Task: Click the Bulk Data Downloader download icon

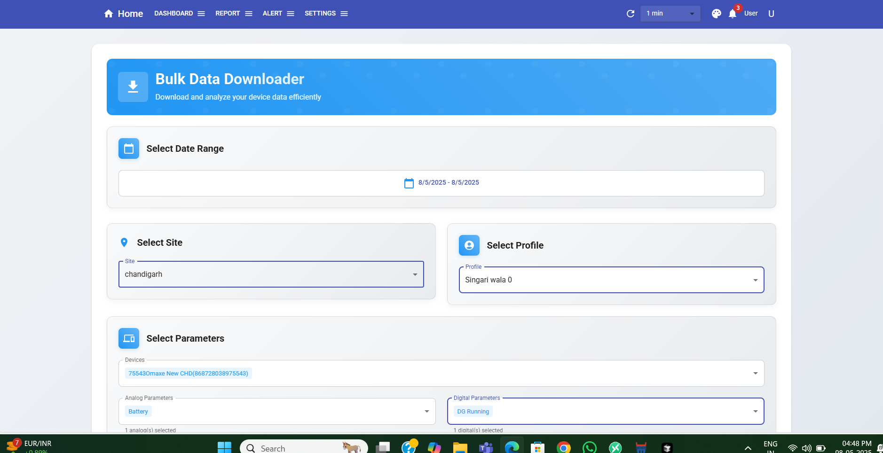Action: point(133,87)
